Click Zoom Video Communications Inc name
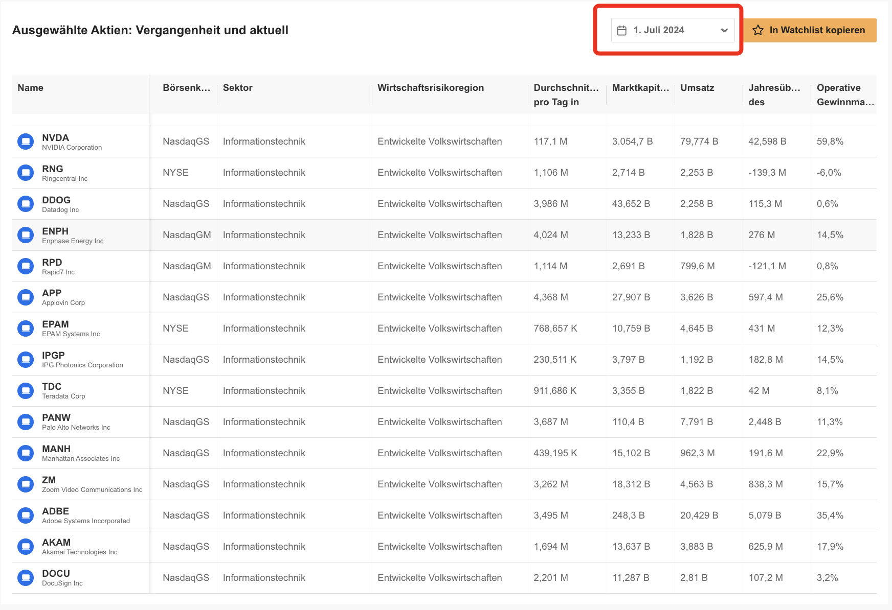Viewport: 892px width, 610px height. pyautogui.click(x=92, y=490)
